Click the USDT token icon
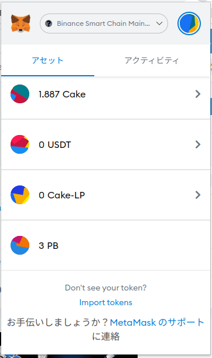The height and width of the screenshot is (358, 212). [20, 144]
